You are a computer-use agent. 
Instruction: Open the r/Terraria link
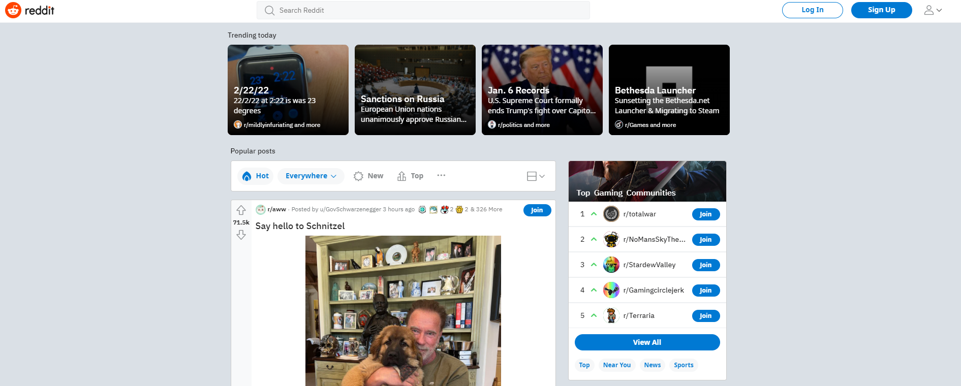(x=639, y=316)
